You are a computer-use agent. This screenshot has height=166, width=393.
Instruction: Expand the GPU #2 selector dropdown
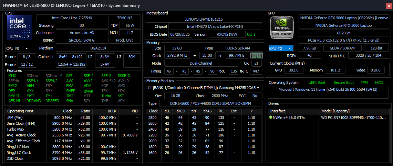click(x=281, y=48)
